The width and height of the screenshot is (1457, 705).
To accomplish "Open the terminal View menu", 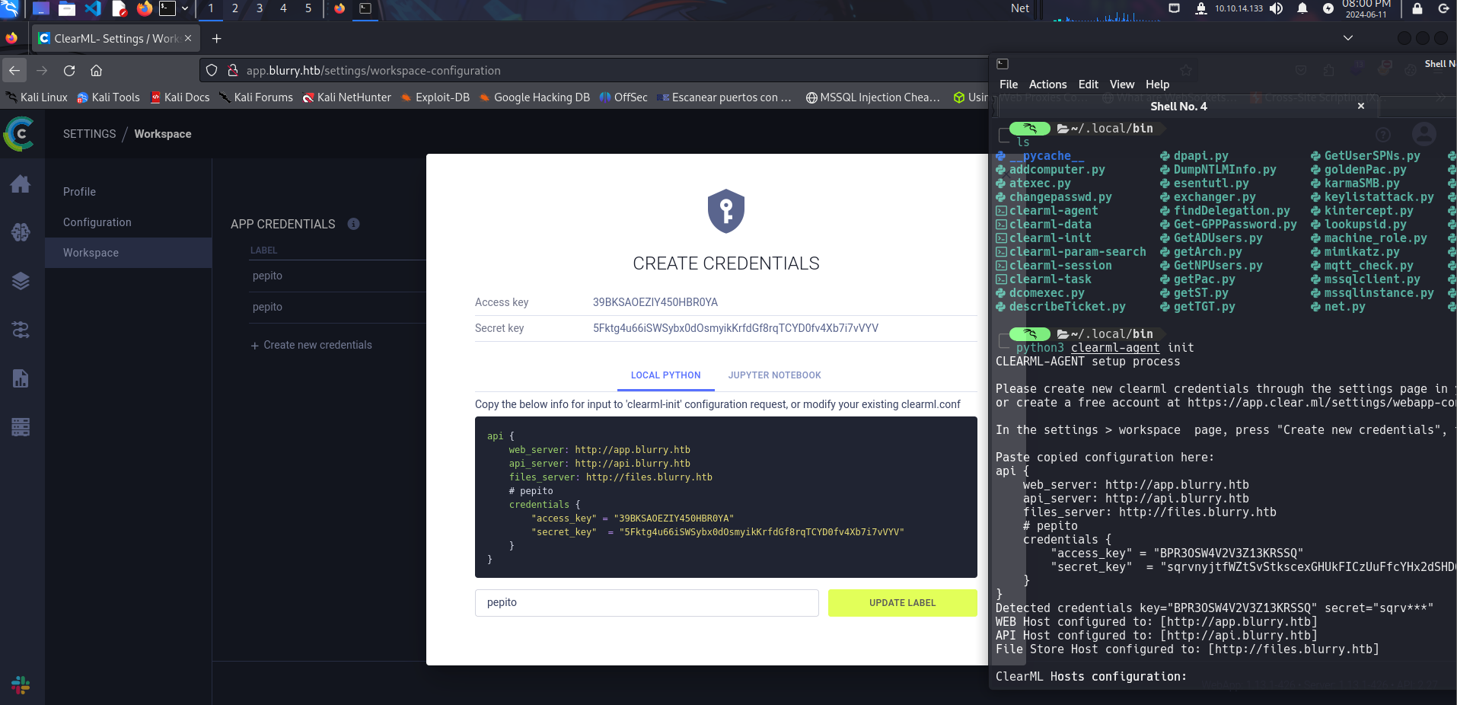I will coord(1122,85).
